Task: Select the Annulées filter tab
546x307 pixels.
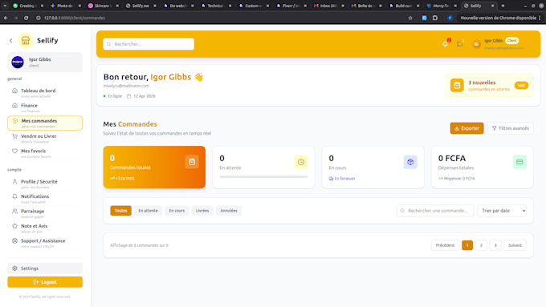Action: click(229, 211)
